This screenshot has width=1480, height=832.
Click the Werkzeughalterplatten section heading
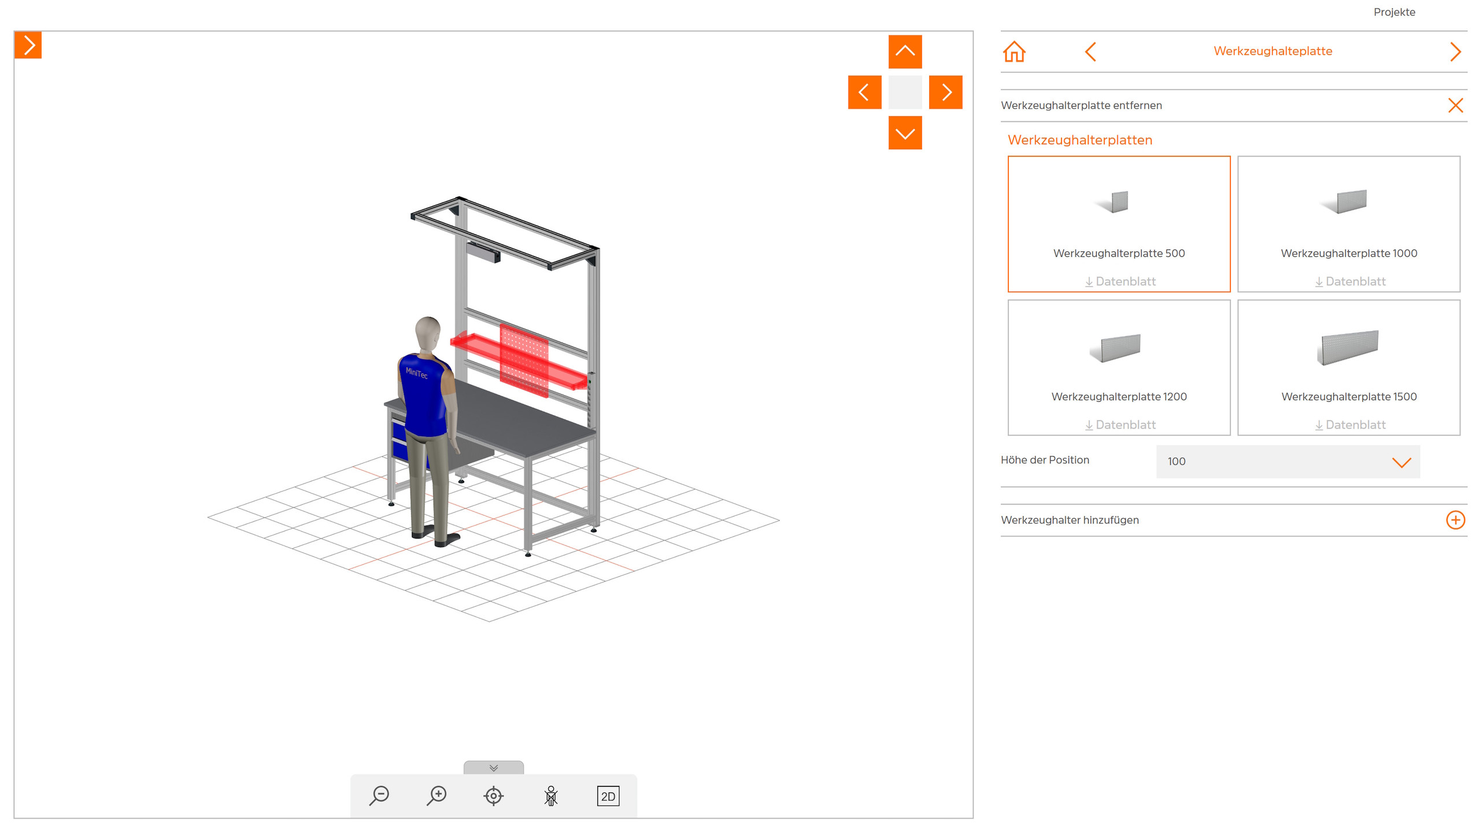click(x=1079, y=140)
